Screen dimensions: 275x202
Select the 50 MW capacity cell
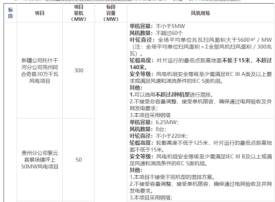coord(79,160)
